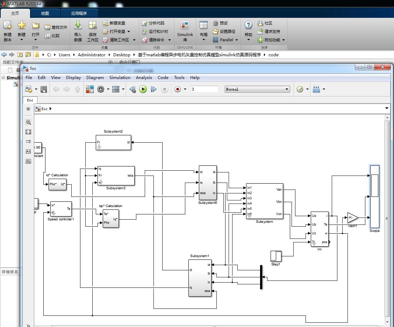Click the Analyze Code (分析代码) icon

(144, 23)
